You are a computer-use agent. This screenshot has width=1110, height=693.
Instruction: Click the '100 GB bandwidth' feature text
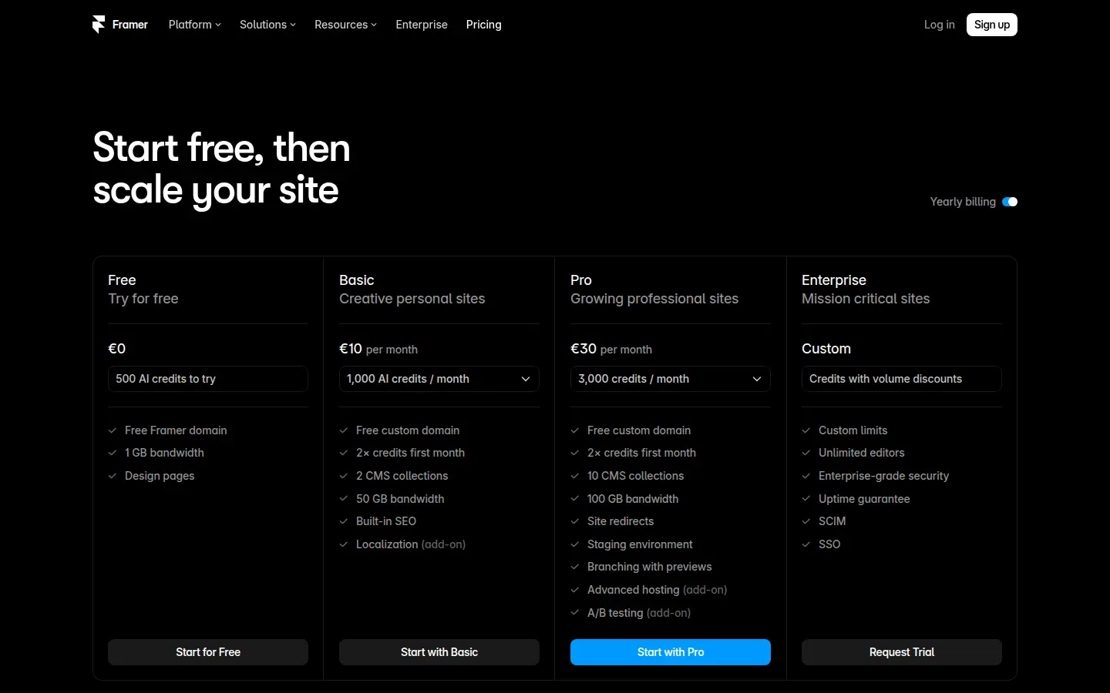tap(633, 499)
